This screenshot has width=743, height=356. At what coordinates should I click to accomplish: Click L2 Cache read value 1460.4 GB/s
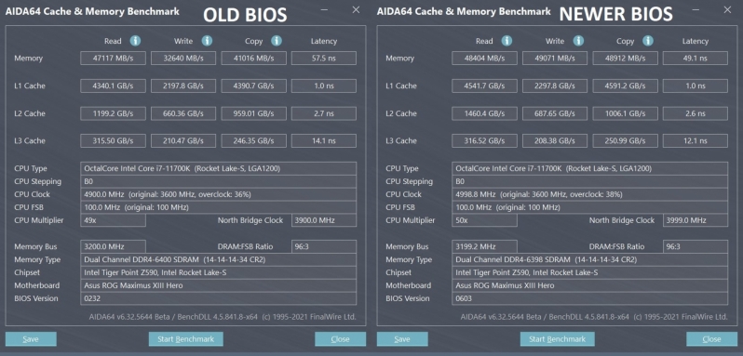tap(484, 113)
